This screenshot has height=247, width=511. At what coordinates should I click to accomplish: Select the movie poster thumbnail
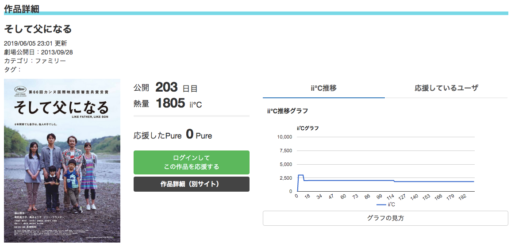(62, 161)
